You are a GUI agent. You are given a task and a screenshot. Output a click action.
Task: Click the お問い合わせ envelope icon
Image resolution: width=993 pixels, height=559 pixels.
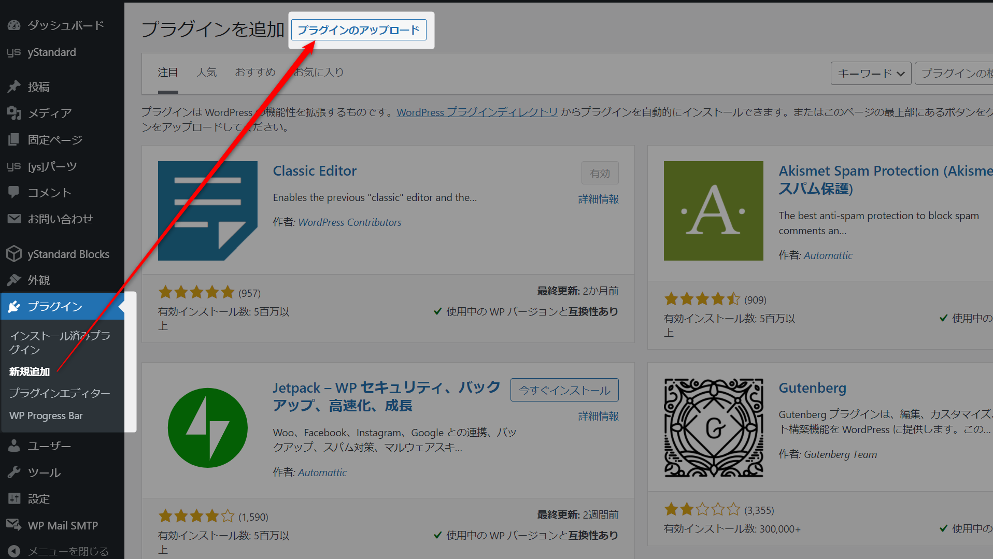[x=14, y=219]
